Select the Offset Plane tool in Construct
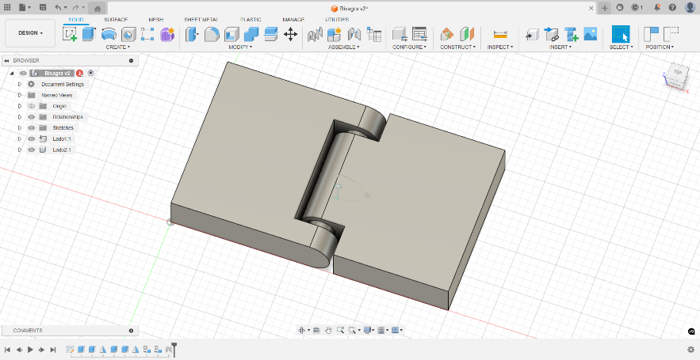700x360 pixels. point(447,34)
